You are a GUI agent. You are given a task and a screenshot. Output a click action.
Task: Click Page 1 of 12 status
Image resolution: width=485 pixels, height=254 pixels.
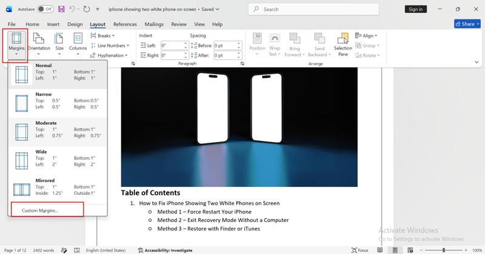coord(15,250)
